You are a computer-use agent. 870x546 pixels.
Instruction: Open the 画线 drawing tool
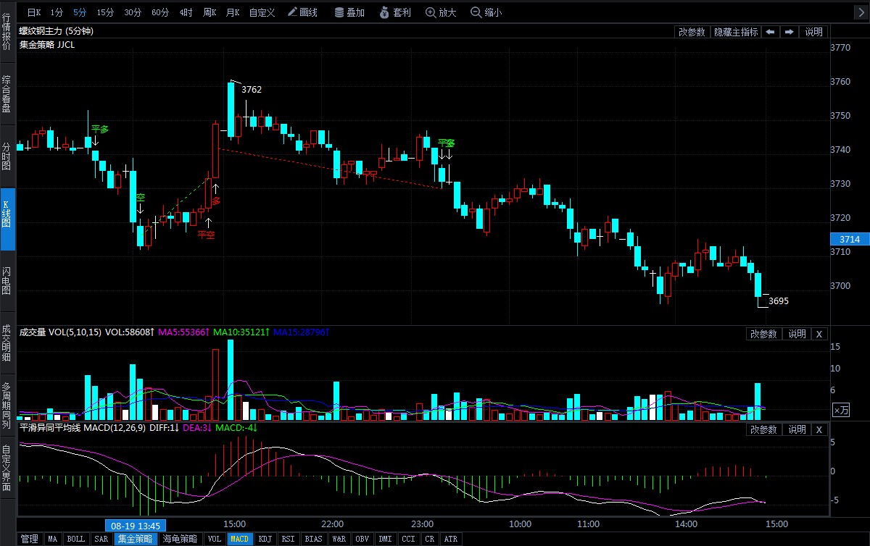(x=302, y=12)
